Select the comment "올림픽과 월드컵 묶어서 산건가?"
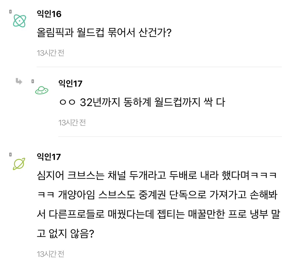Screen dimensions: 289x265 click(x=104, y=33)
